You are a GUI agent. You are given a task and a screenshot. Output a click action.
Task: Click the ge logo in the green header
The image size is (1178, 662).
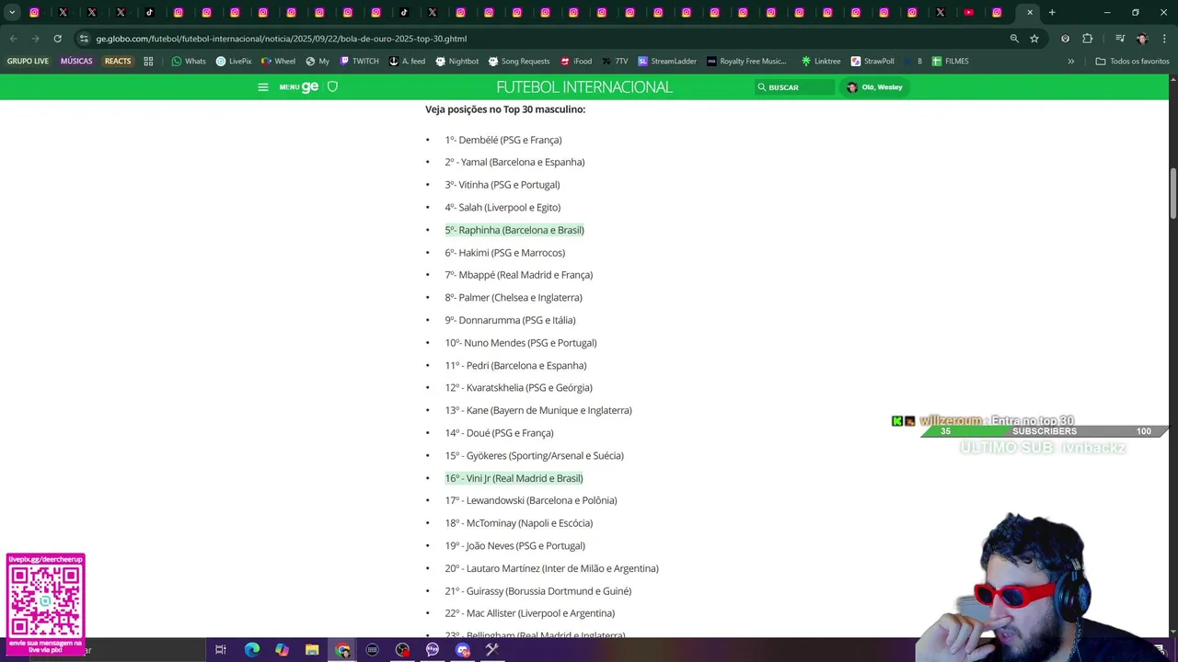pyautogui.click(x=310, y=87)
